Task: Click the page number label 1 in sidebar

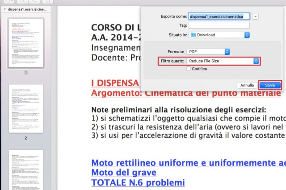Action: coord(26,73)
